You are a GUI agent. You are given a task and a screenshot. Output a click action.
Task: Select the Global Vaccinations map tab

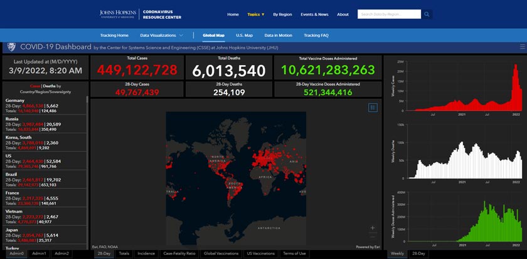(x=221, y=253)
